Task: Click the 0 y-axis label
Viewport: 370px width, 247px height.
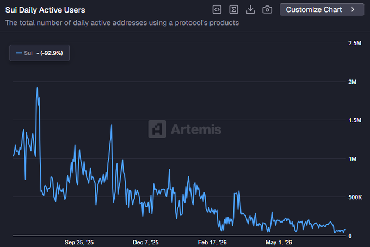Action: (x=350, y=236)
